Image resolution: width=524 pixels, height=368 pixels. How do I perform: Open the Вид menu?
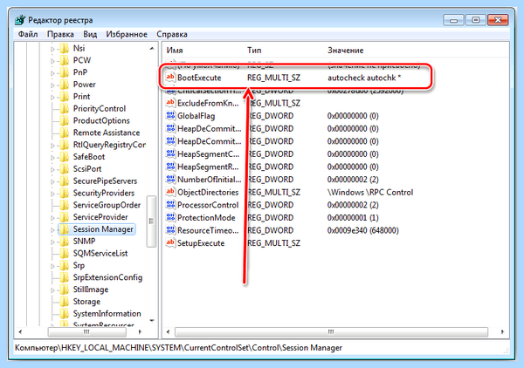(x=90, y=34)
